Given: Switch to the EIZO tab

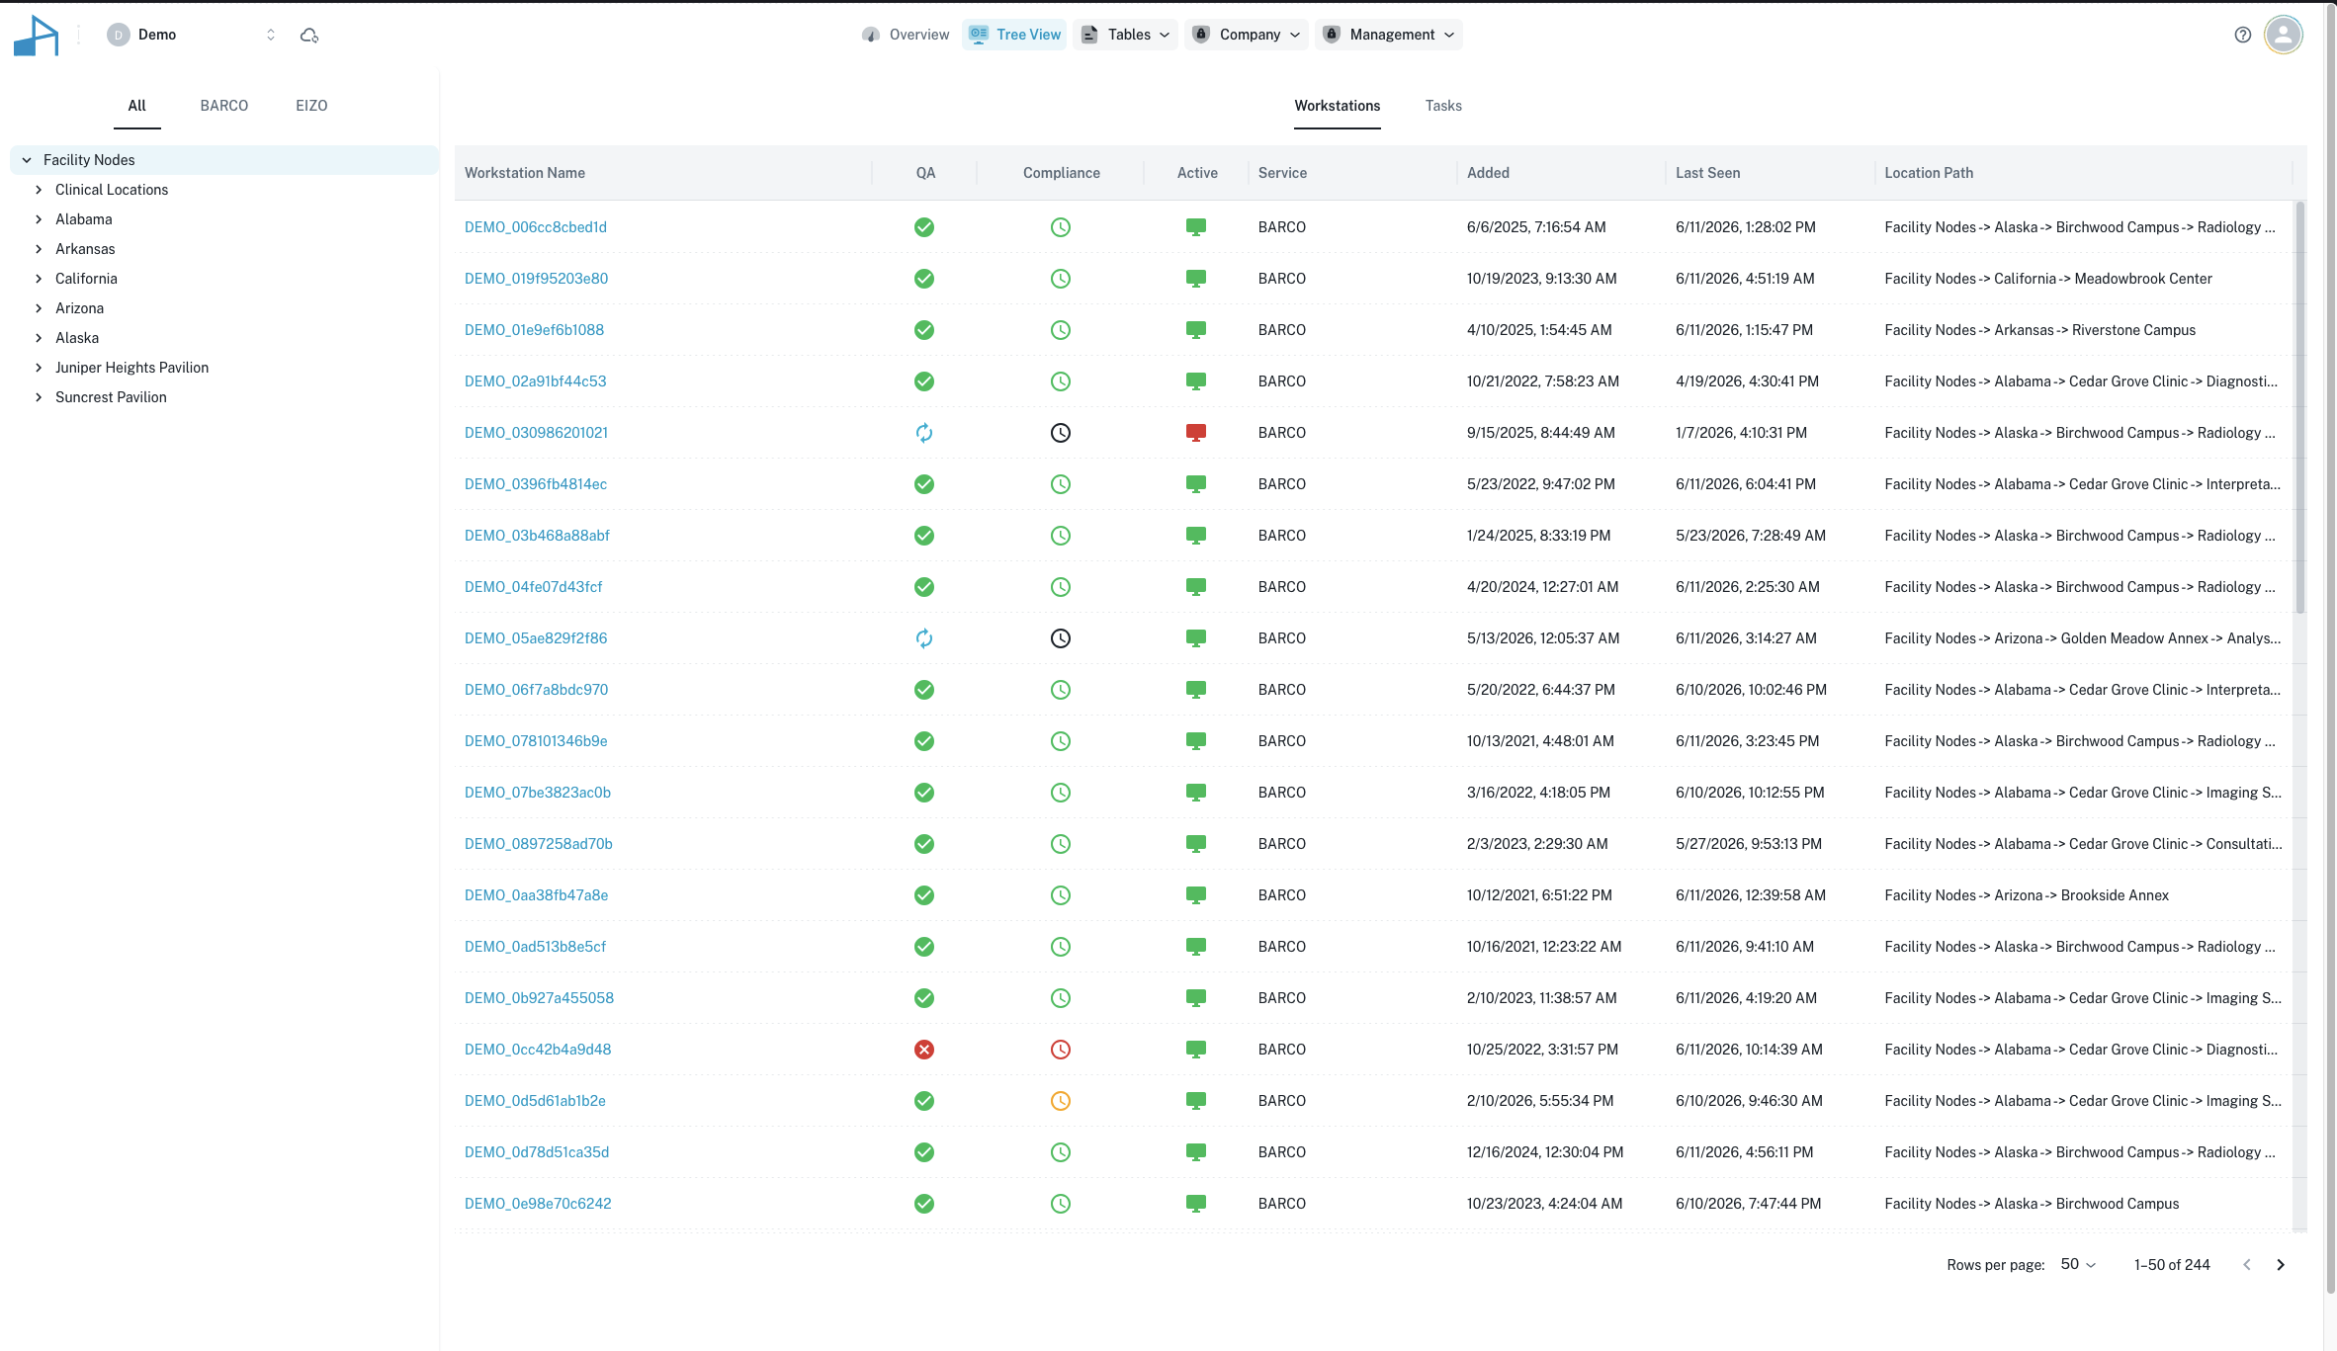Looking at the screenshot, I should [311, 106].
